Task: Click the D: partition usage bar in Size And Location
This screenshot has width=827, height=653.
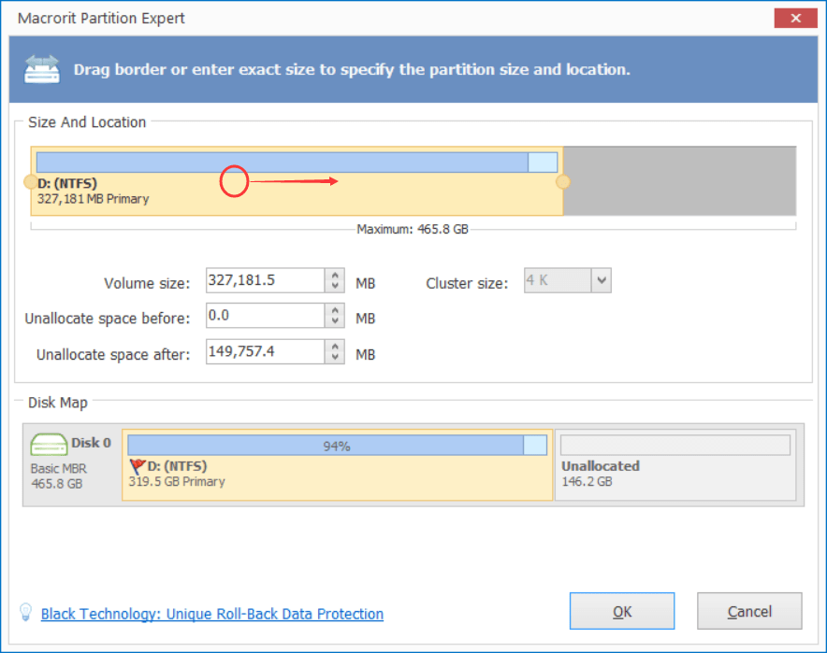Action: [297, 163]
